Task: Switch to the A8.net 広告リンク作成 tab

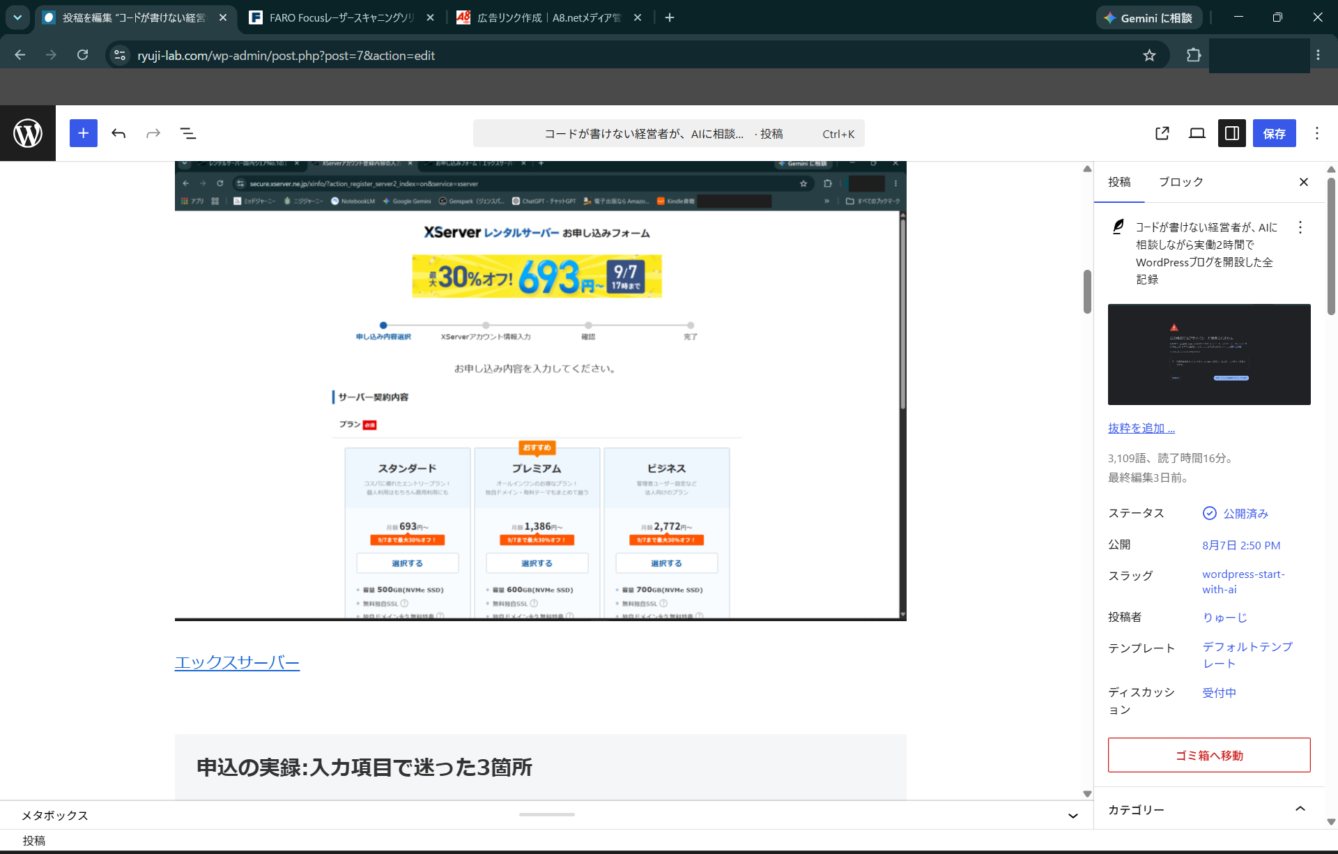Action: pos(549,17)
